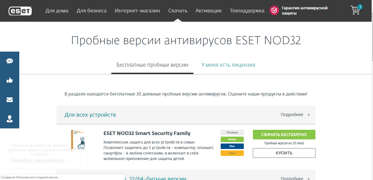
Task: Select the Бесплатные пробные версии tab
Action: click(152, 65)
